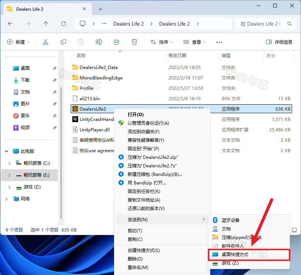Close the Dealers Life 2 tab

click(x=84, y=9)
